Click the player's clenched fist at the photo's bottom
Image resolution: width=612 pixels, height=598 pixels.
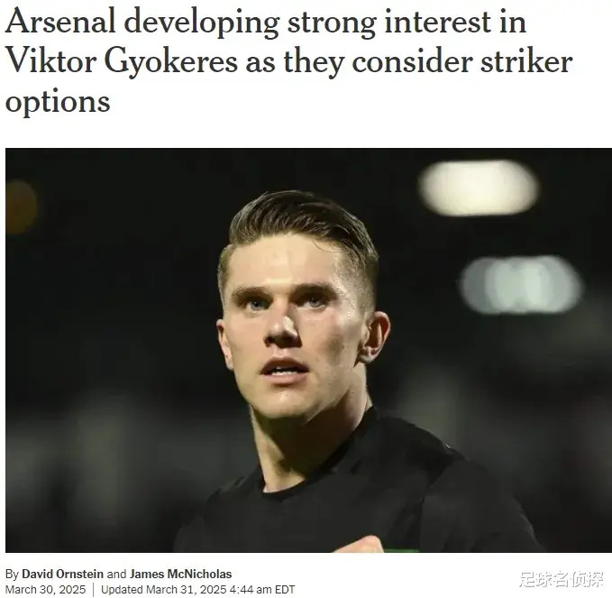[x=361, y=545]
